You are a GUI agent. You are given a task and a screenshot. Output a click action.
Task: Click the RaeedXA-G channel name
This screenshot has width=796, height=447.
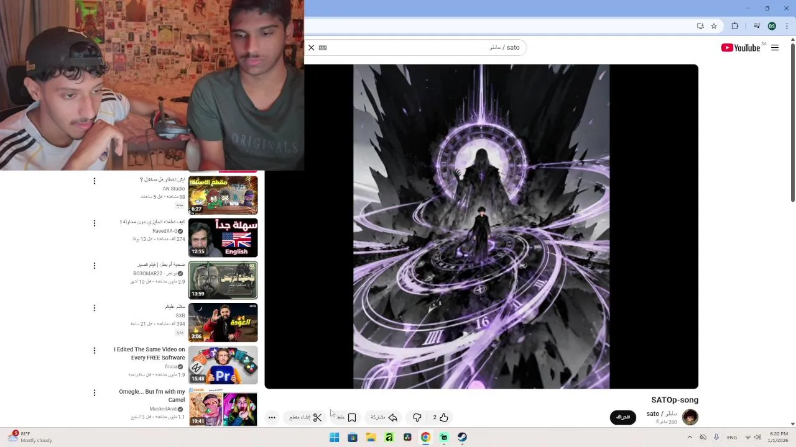(x=165, y=231)
